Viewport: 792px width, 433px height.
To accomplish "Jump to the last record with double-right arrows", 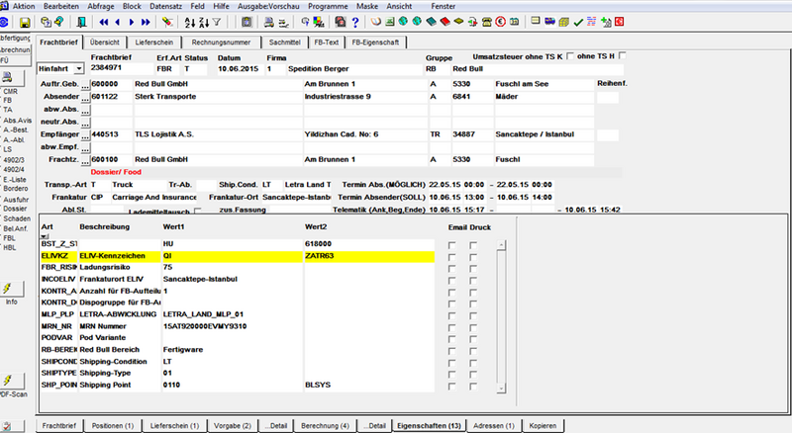I will (x=146, y=22).
